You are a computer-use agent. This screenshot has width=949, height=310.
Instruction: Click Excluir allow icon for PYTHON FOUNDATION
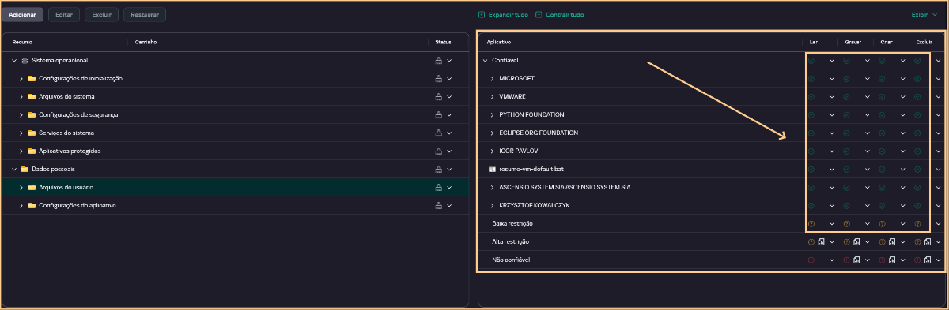[917, 115]
